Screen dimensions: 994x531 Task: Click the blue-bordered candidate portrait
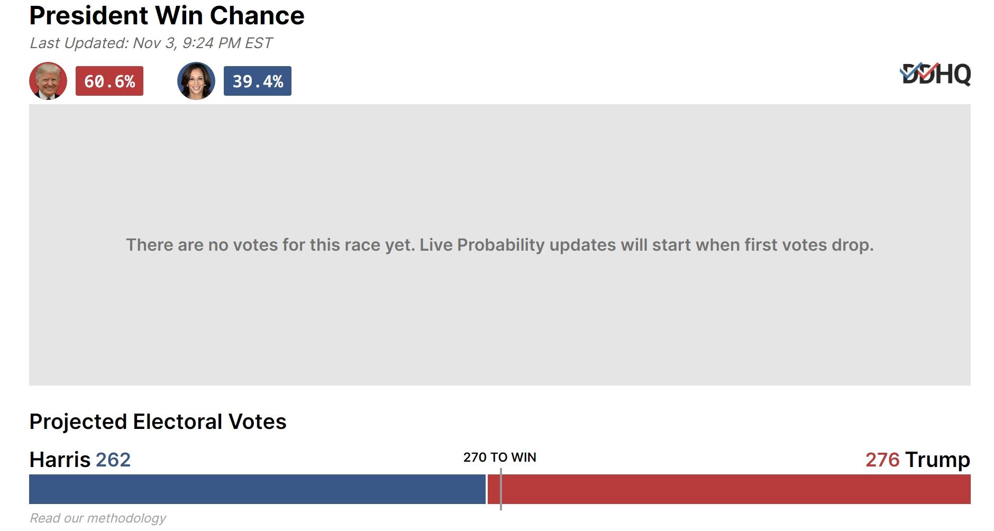coord(196,81)
